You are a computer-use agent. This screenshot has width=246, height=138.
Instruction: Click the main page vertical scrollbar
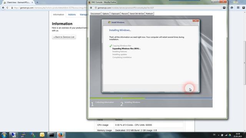click(244, 62)
